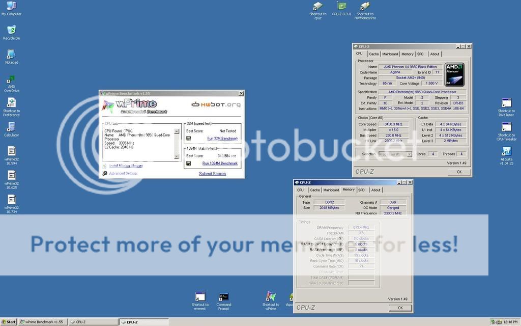Open the Cache tab in the processor CPU-Z window

[374, 54]
